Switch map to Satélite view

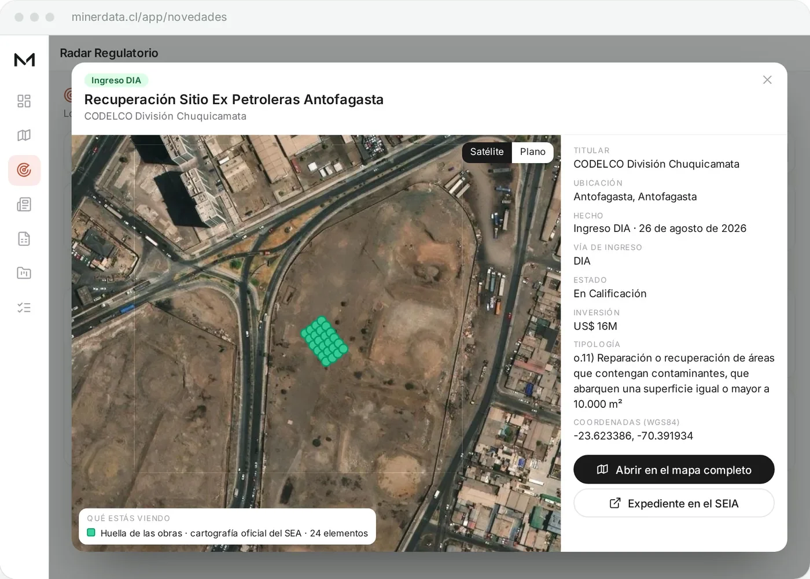point(487,152)
